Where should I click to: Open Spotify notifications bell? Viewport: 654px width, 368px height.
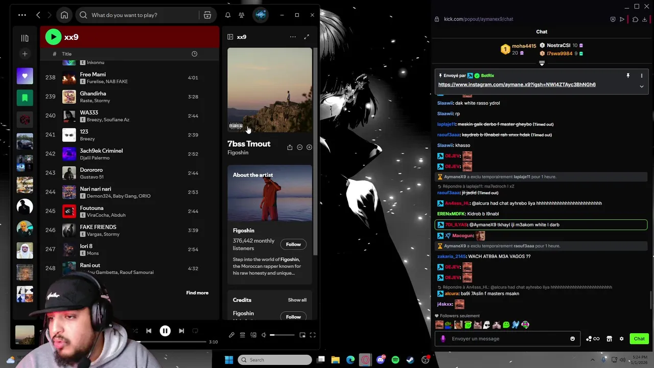tap(228, 15)
